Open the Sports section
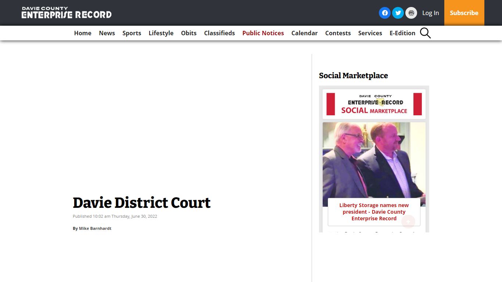 (132, 33)
